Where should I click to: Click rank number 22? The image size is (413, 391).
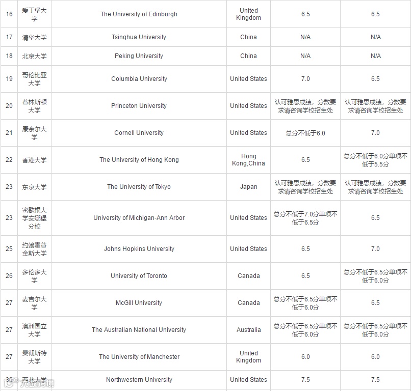point(9,160)
